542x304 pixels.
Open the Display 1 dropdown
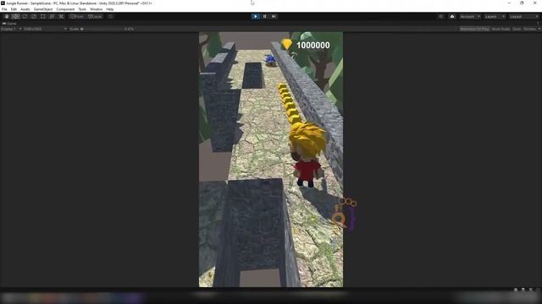11,29
